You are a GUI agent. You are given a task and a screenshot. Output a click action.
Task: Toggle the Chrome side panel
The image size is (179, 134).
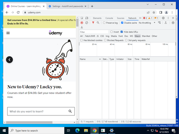(161, 13)
